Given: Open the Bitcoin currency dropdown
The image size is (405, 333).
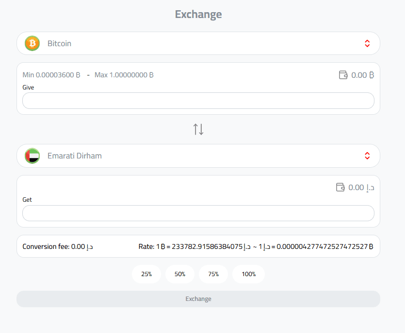Looking at the screenshot, I should 198,43.
